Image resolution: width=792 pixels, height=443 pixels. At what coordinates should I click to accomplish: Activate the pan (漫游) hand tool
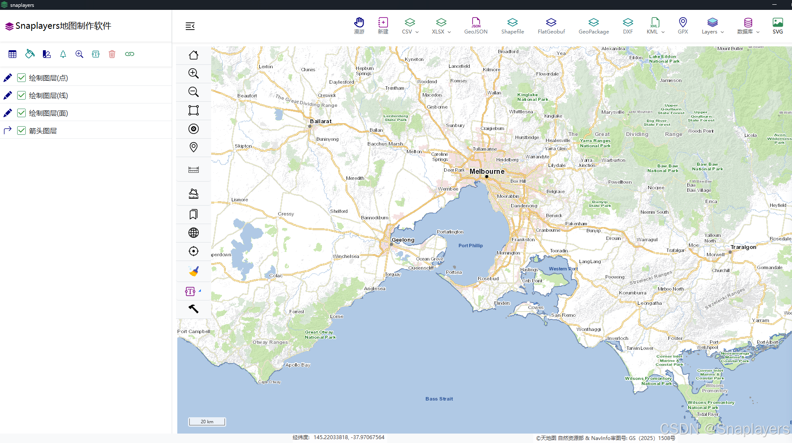pos(359,26)
